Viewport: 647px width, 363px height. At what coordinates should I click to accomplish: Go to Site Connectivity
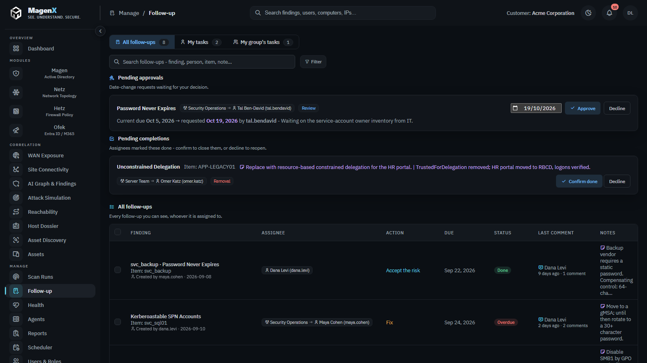pyautogui.click(x=50, y=169)
